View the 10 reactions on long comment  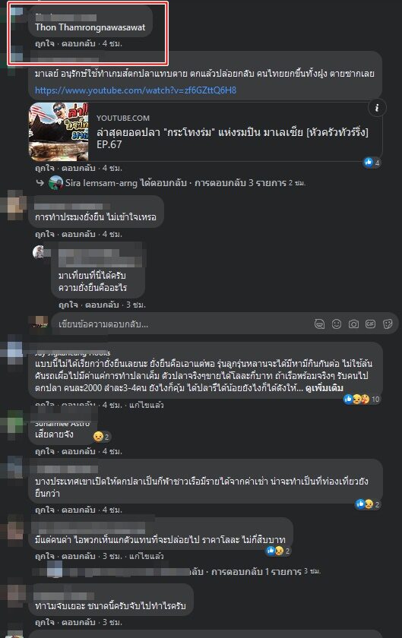pos(362,400)
